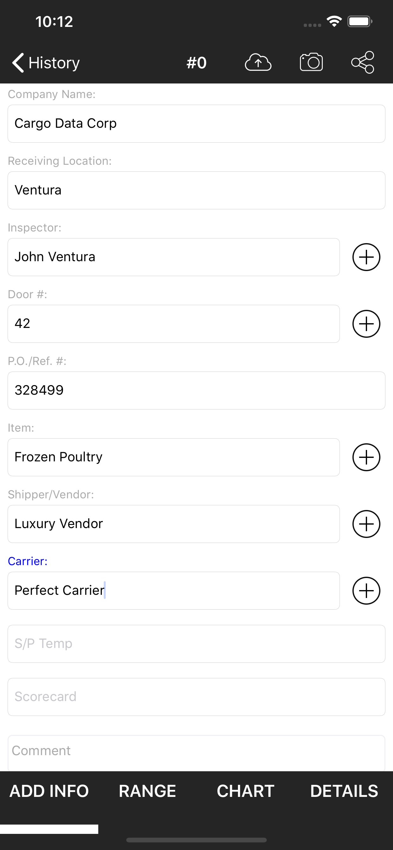Tap the share icon
The image size is (393, 850).
(x=363, y=62)
